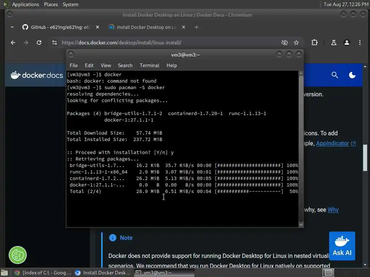Viewport: 370px width, 277px height.
Task: Open the Ask AI button
Action: click(342, 246)
